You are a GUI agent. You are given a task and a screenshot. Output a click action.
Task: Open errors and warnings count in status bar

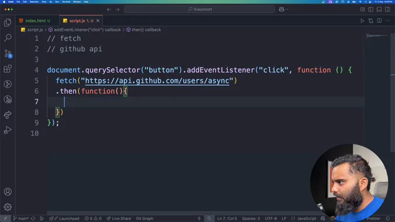pos(93,219)
